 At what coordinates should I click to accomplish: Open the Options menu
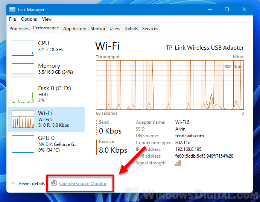[x=29, y=19]
